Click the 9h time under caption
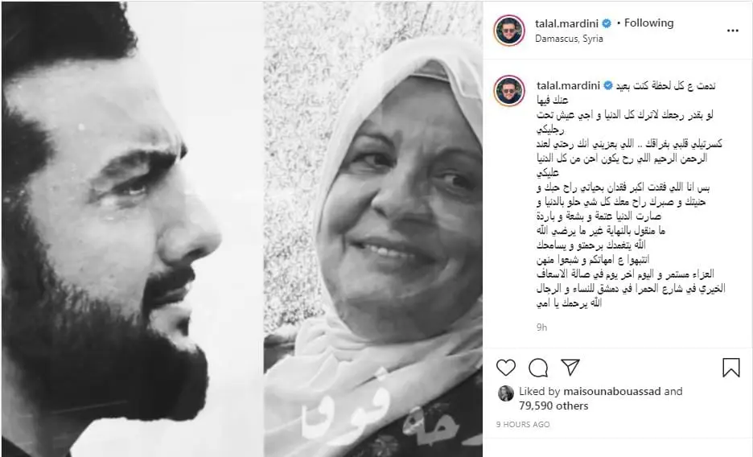Image resolution: width=753 pixels, height=457 pixels. pyautogui.click(x=541, y=327)
